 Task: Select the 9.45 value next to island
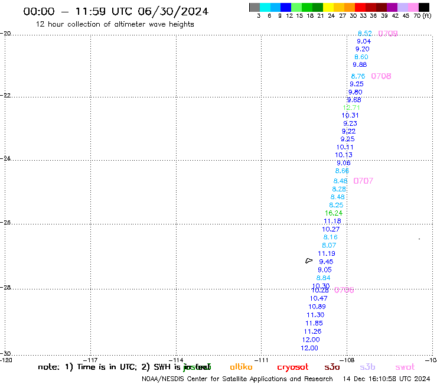[x=326, y=262]
